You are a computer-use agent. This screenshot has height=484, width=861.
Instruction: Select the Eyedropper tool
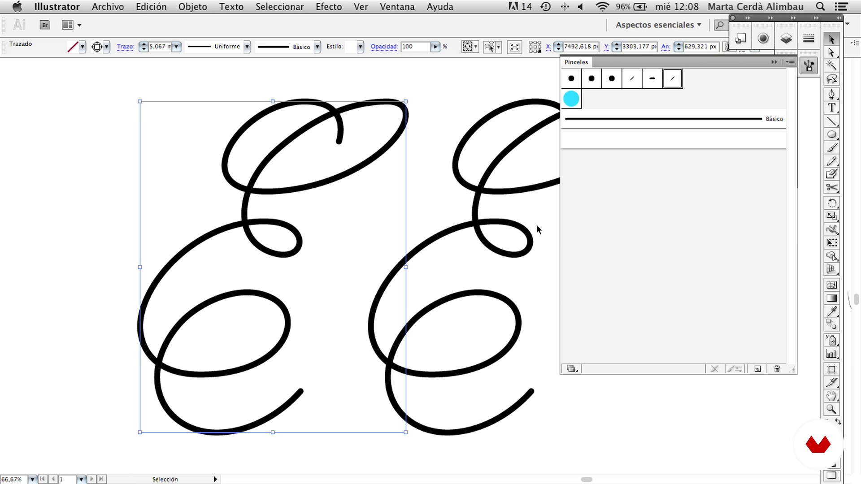[x=832, y=311]
